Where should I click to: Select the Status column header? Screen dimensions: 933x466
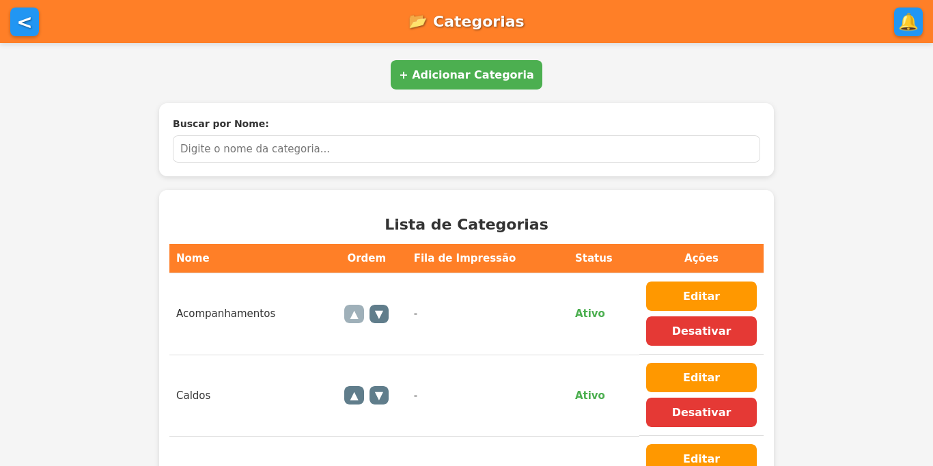point(594,258)
